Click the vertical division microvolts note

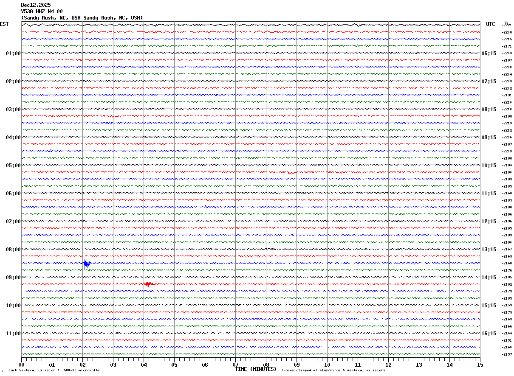[54, 370]
